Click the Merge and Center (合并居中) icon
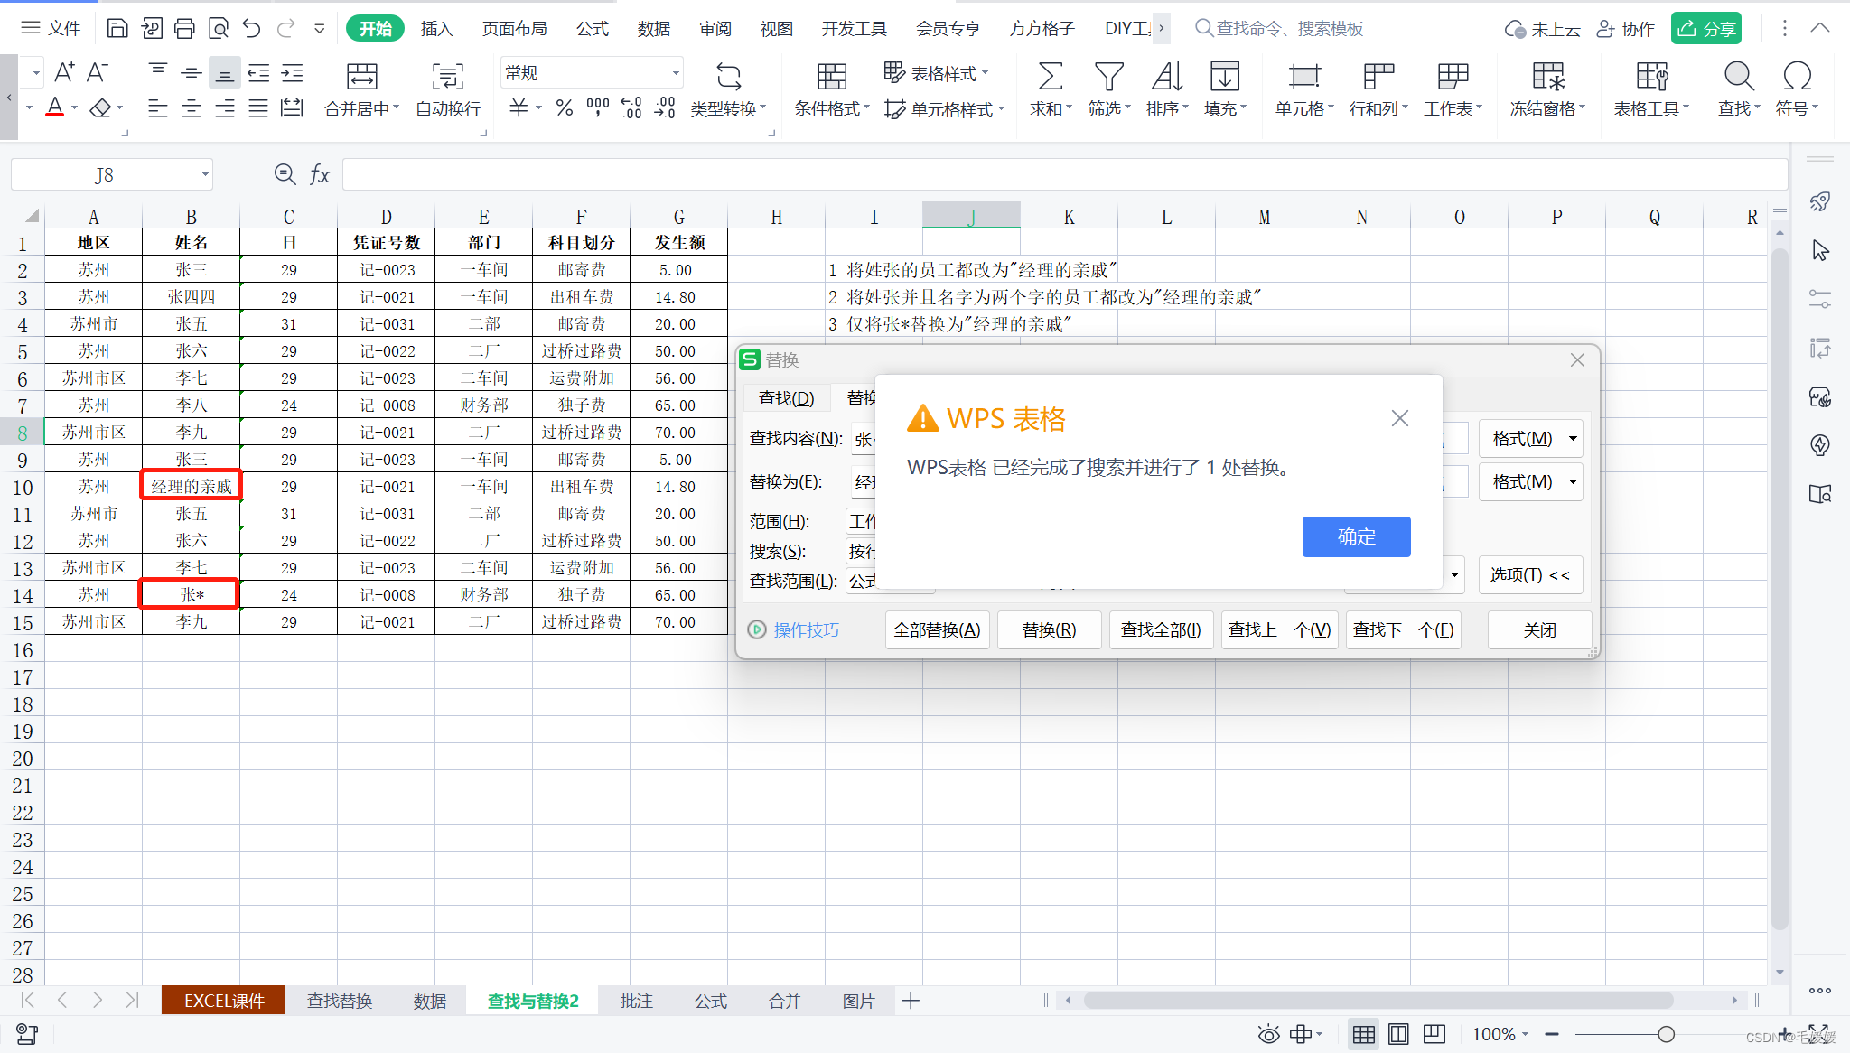This screenshot has width=1850, height=1053. coord(361,77)
